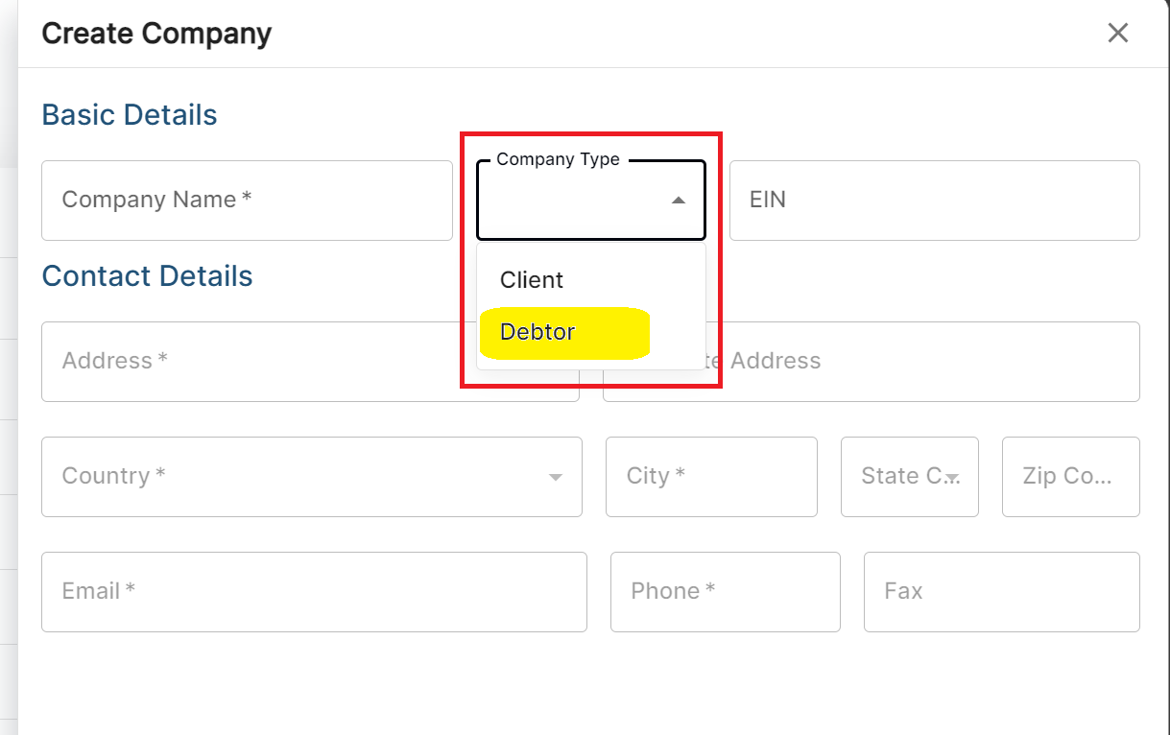Click the Phone input field
Viewport: 1170px width, 735px height.
(725, 592)
